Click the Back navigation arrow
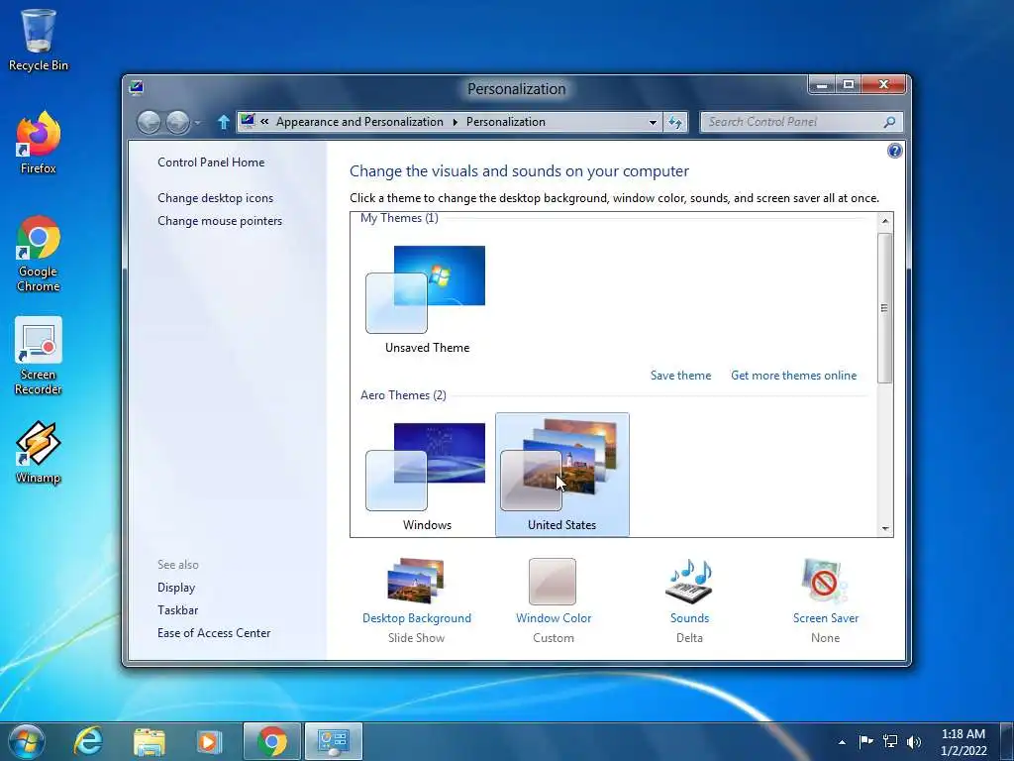 point(149,122)
